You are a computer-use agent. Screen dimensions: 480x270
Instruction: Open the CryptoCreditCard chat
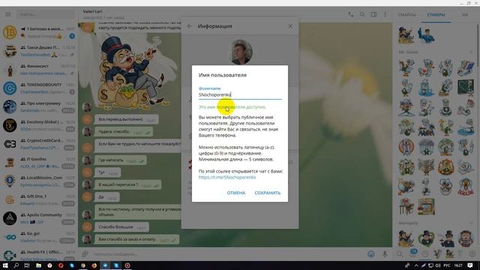(39, 144)
